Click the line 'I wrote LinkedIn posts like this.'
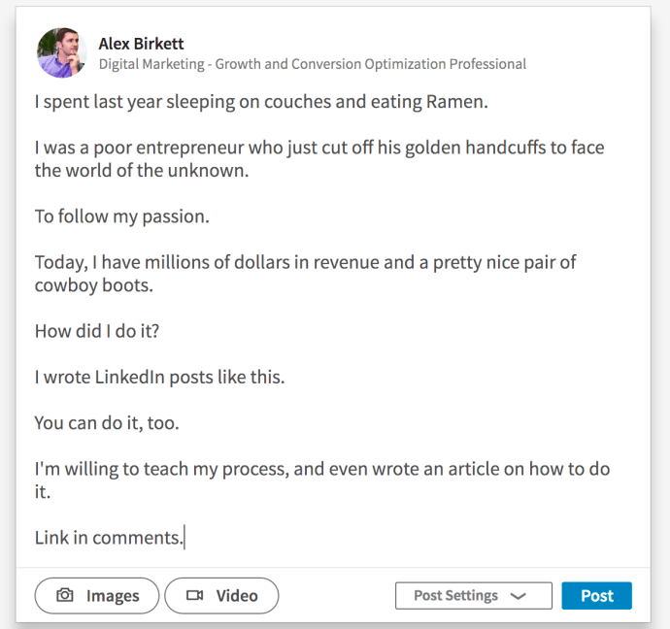This screenshot has height=629, width=670. (x=160, y=377)
